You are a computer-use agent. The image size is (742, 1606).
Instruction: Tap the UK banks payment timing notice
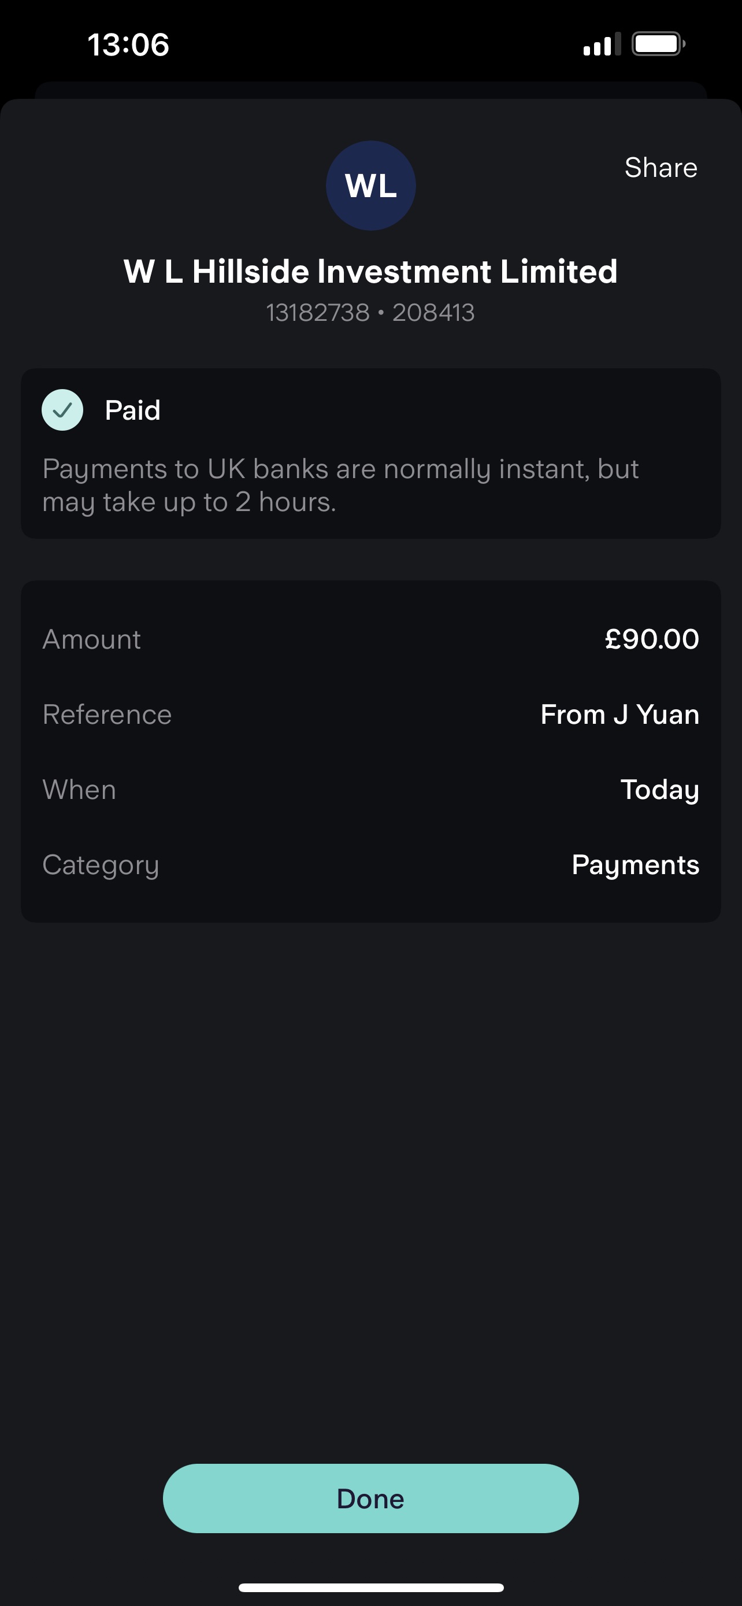coord(340,486)
